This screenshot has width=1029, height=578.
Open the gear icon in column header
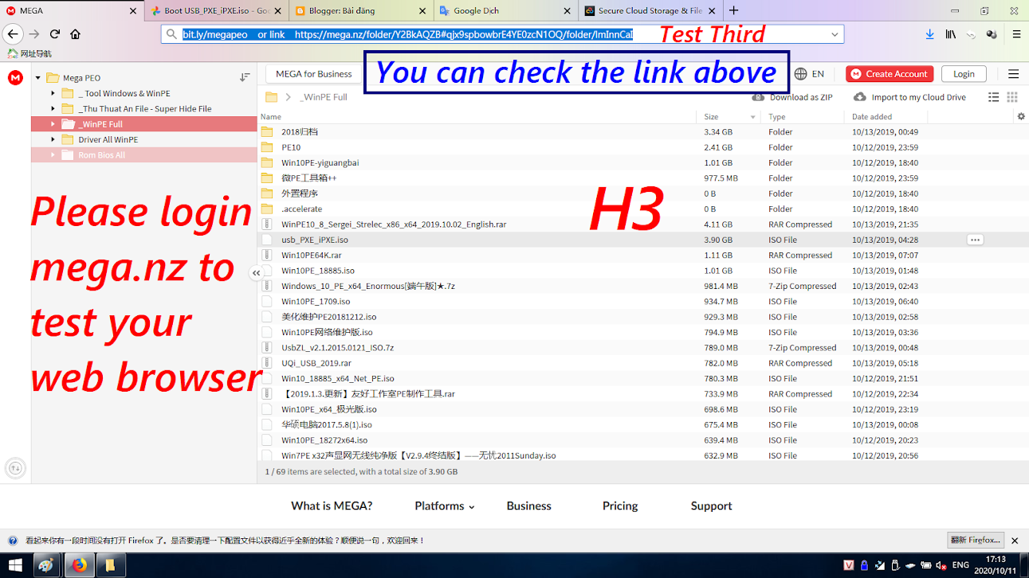(x=1021, y=116)
